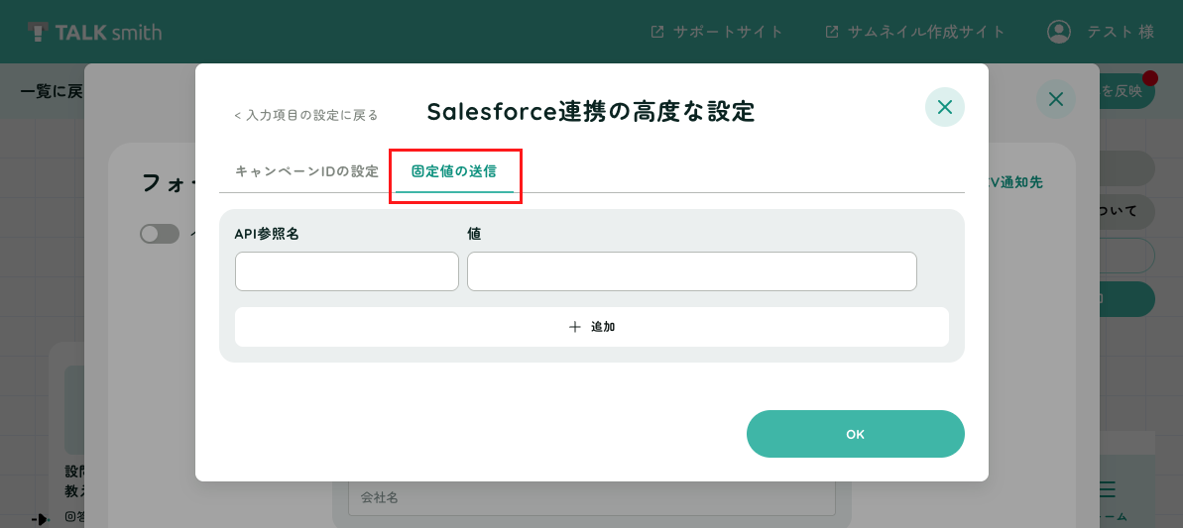This screenshot has width=1183, height=528.
Task: Select the 固定値の送信 tab
Action: (454, 171)
